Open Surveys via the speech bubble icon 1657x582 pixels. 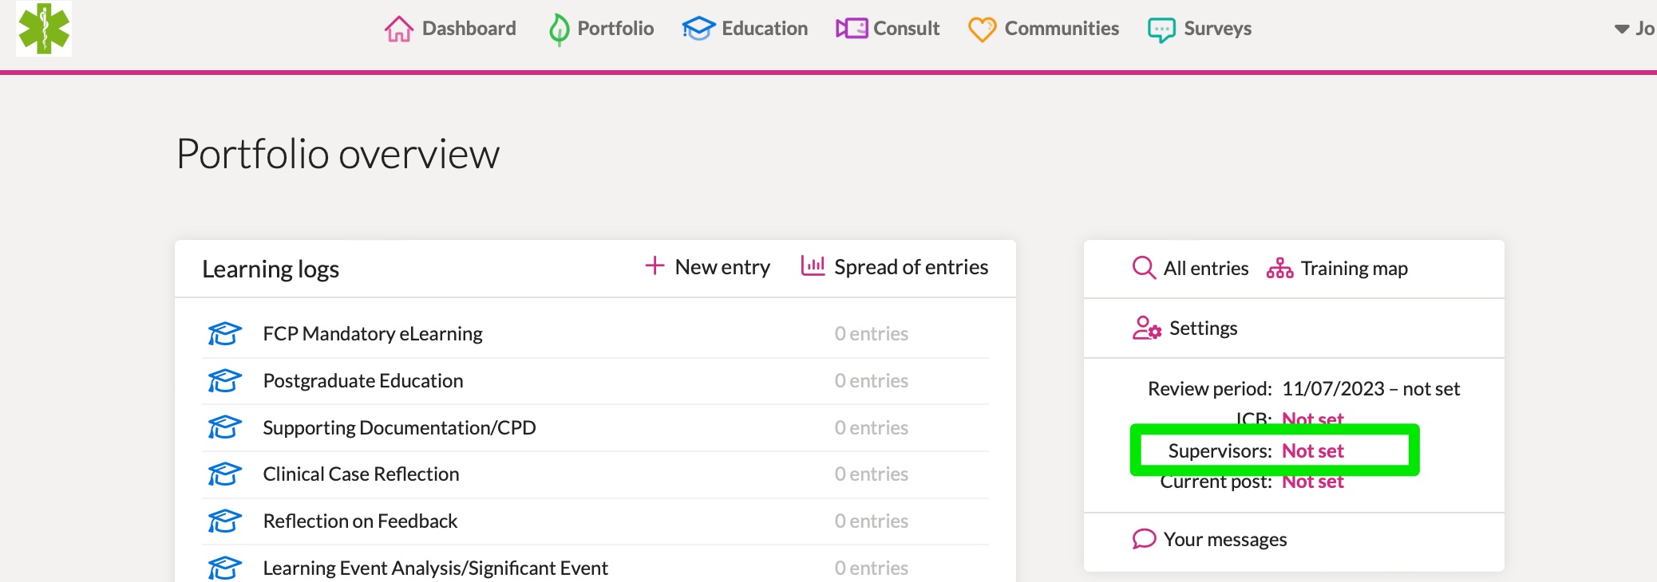click(x=1160, y=28)
